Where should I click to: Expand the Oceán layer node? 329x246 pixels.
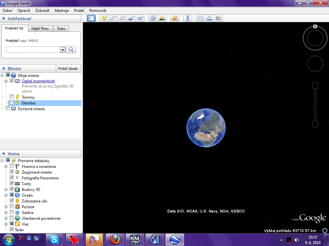click(6, 195)
